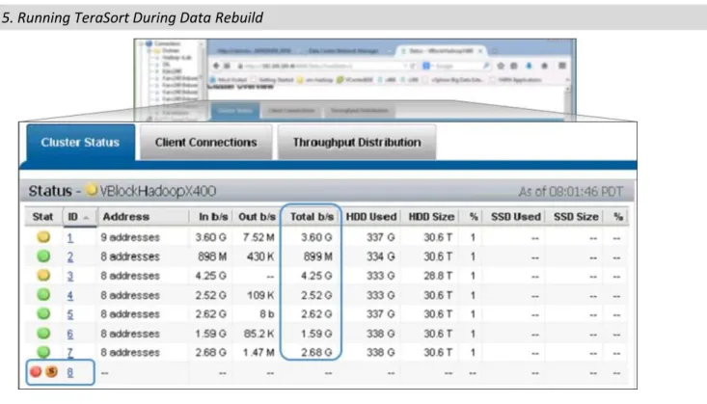Select Total b/s value '3.60 G'
This screenshot has width=707, height=404.
[x=316, y=237]
